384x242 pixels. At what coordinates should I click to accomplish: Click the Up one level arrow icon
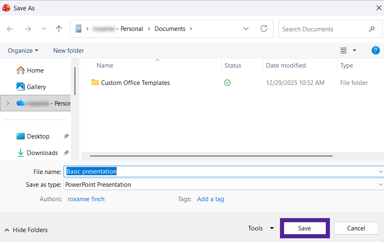coord(59,29)
